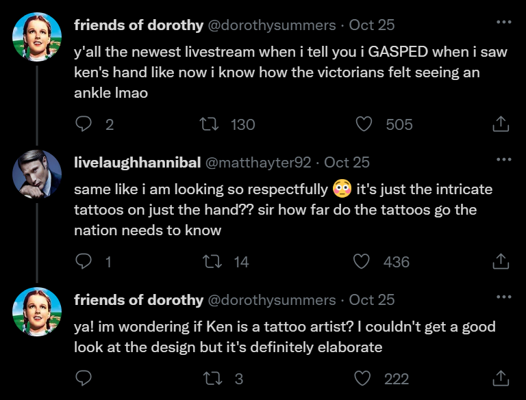
Task: Reply to livelaughhannibal's tweet
Action: point(84,261)
